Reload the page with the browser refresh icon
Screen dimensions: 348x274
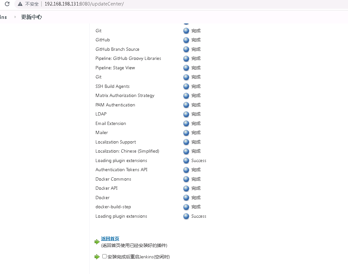[7, 4]
